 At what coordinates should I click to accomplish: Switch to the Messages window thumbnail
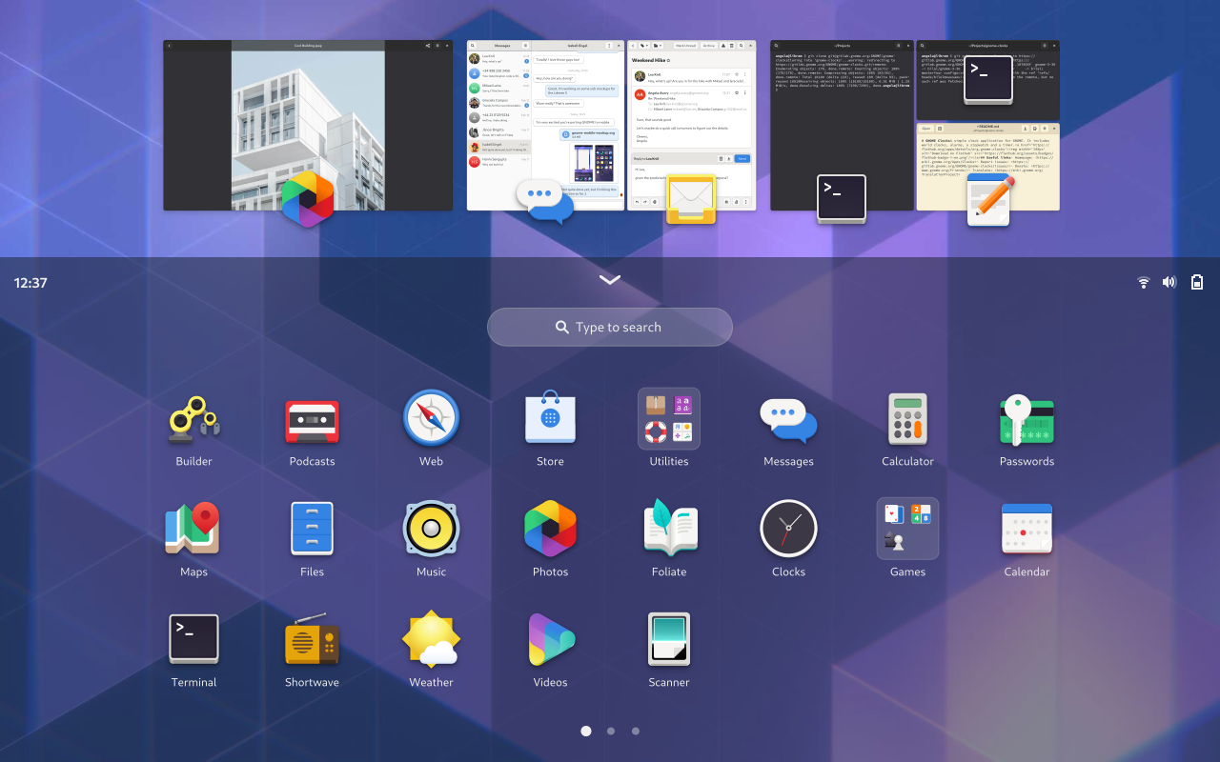pyautogui.click(x=545, y=125)
